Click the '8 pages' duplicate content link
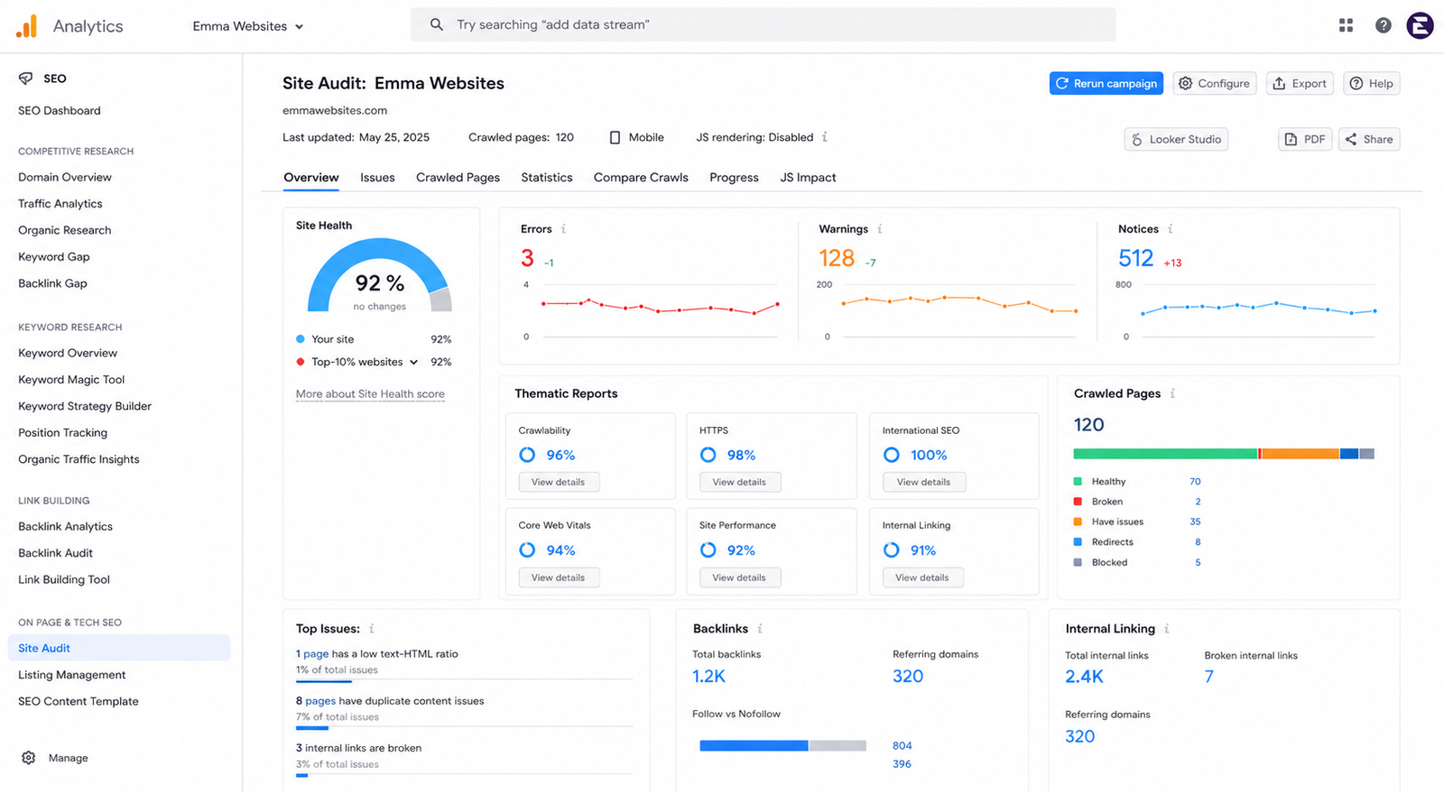Screen dimensions: 1444x794 (x=316, y=701)
